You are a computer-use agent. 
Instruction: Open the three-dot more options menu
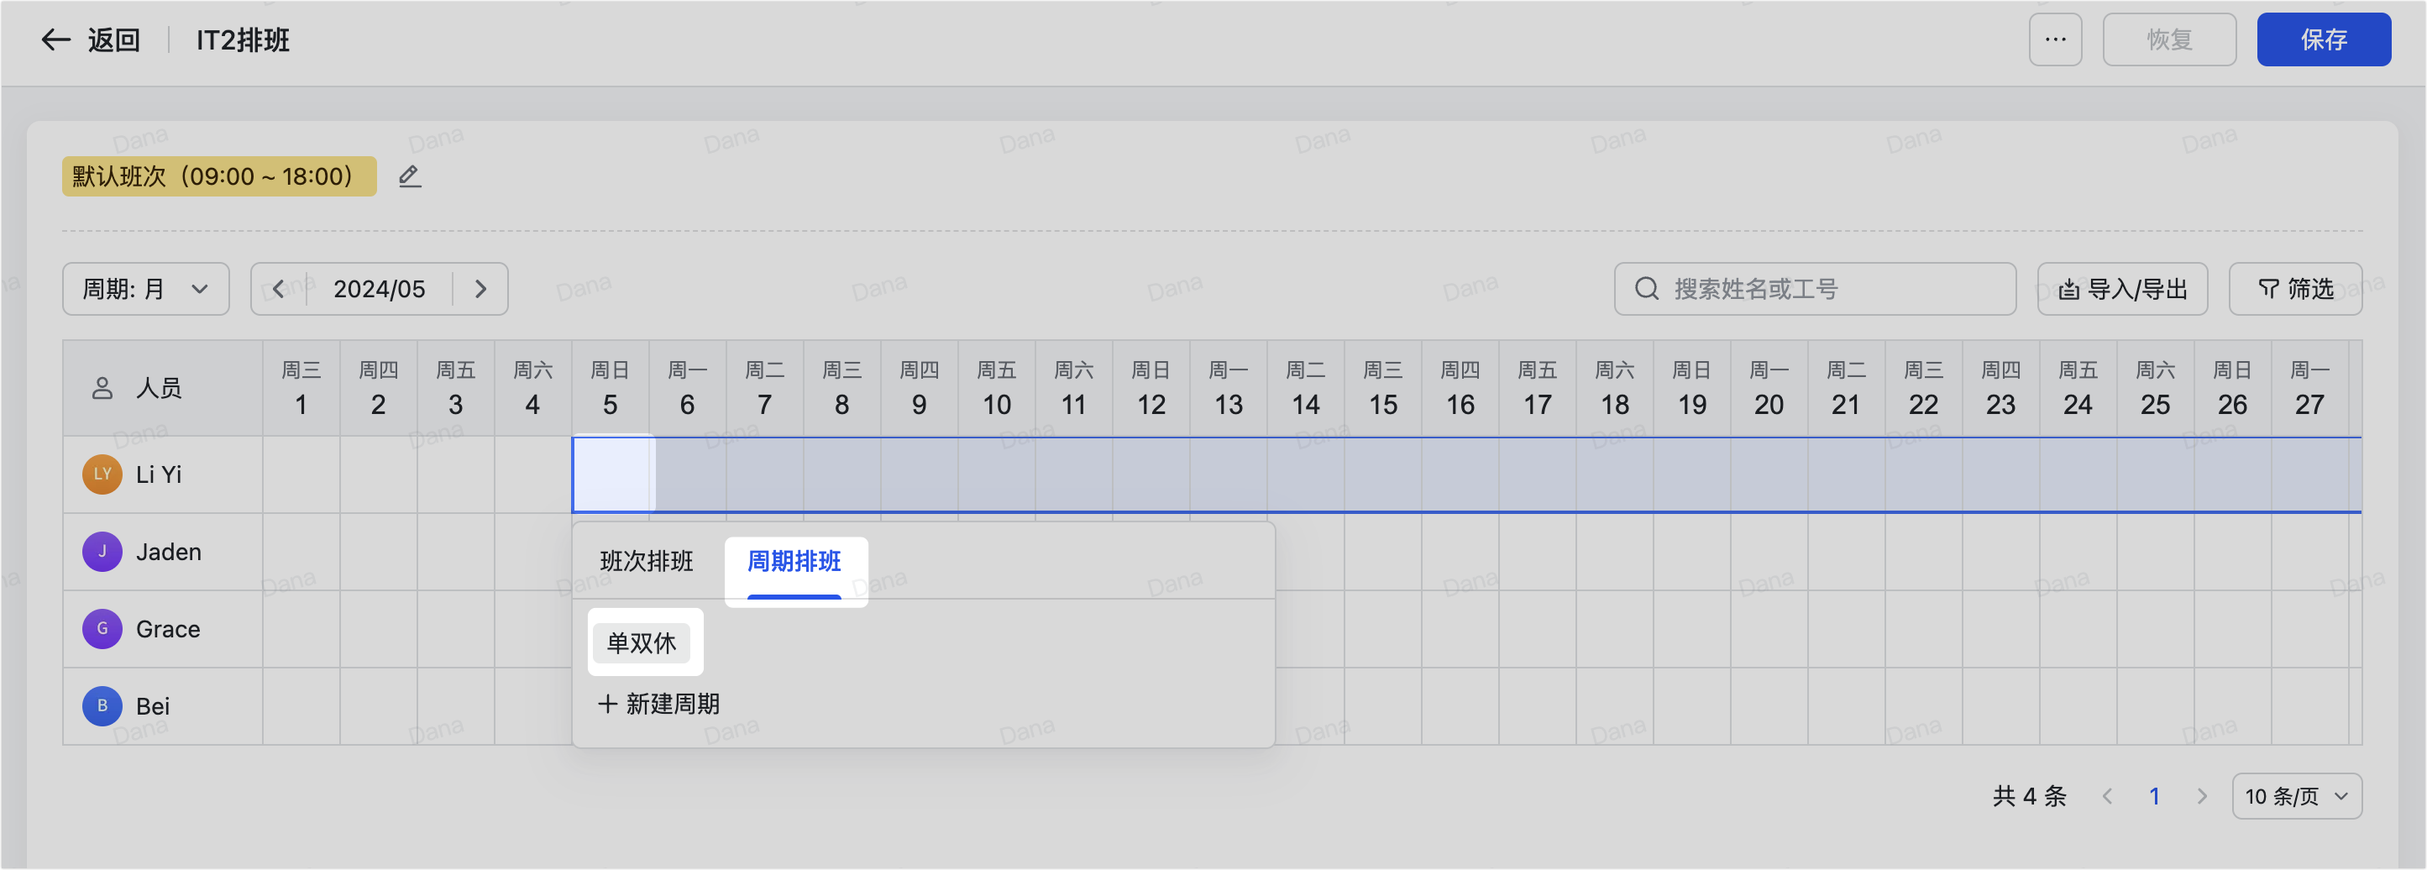(2055, 39)
